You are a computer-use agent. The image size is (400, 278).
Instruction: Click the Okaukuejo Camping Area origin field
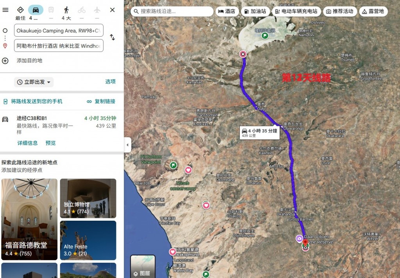(59, 30)
